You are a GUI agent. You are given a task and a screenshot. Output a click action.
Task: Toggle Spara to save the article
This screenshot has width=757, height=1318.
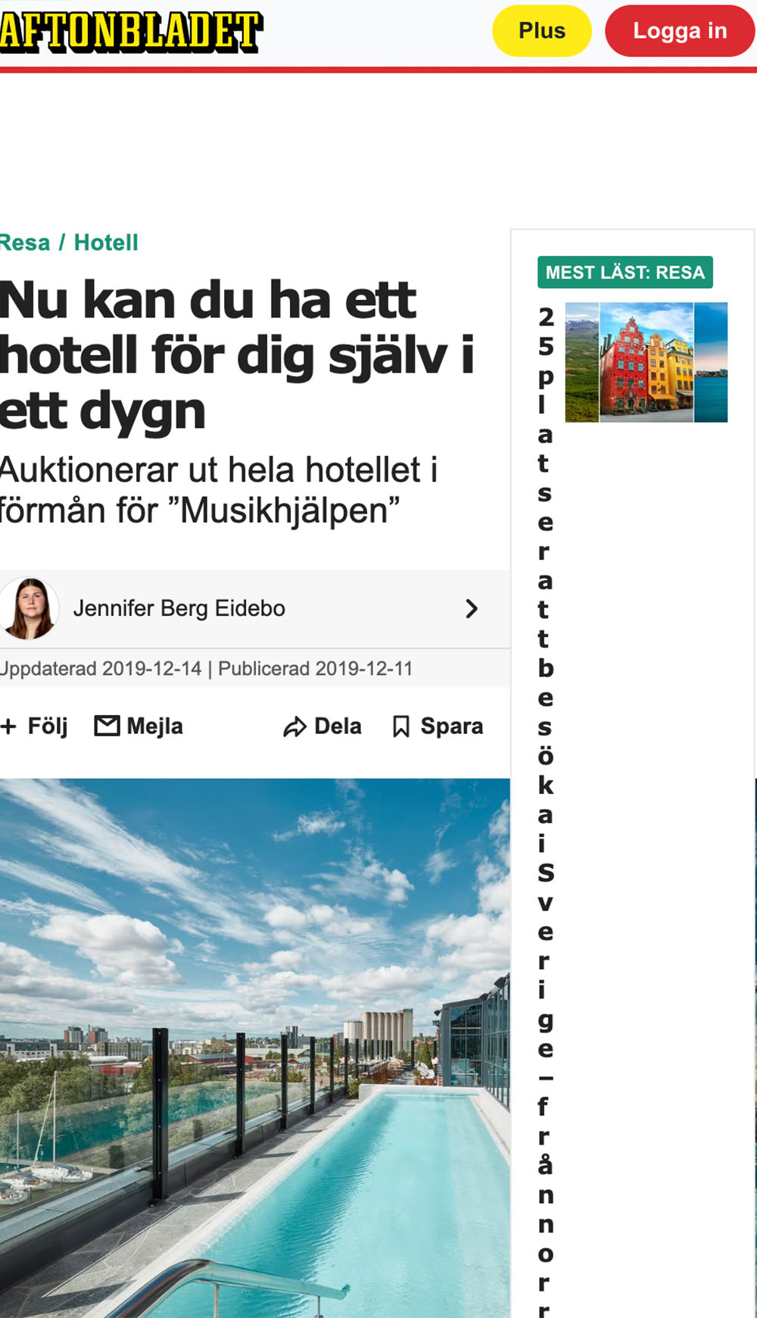(x=452, y=726)
